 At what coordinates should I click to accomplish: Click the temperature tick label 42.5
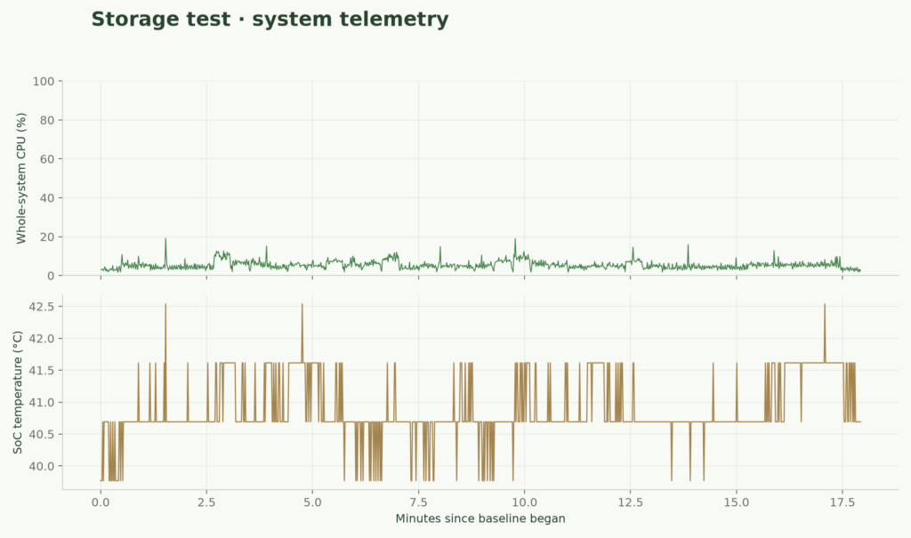(42, 306)
